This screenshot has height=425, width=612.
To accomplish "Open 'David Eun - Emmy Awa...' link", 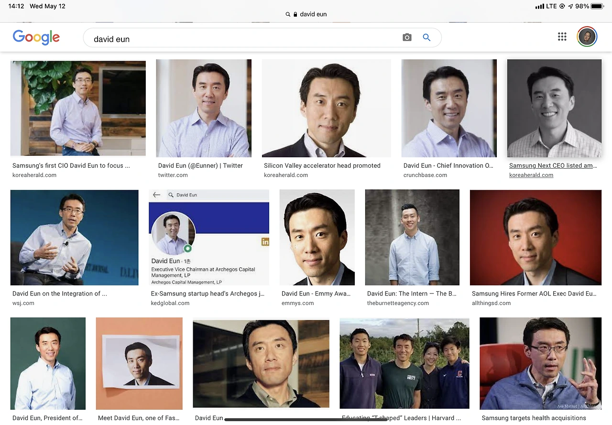I will click(316, 294).
